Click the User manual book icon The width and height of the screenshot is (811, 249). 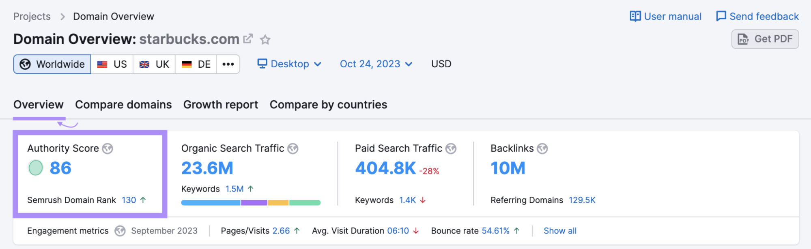[635, 16]
